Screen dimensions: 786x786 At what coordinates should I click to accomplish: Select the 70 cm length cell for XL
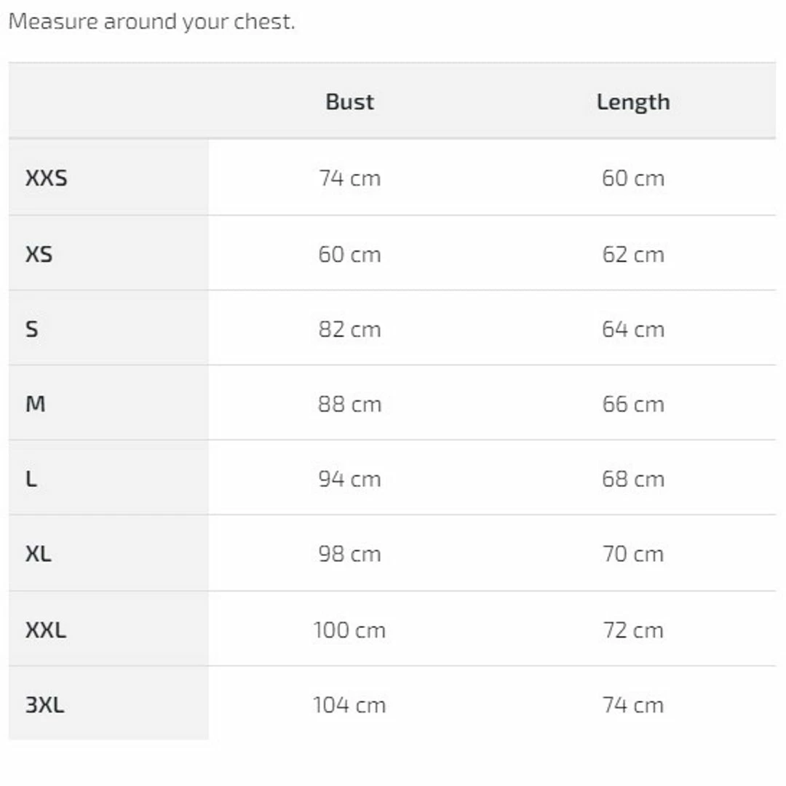632,554
